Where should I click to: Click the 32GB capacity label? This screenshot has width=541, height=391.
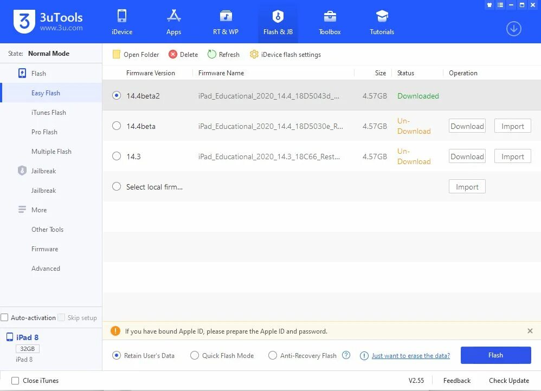[28, 349]
